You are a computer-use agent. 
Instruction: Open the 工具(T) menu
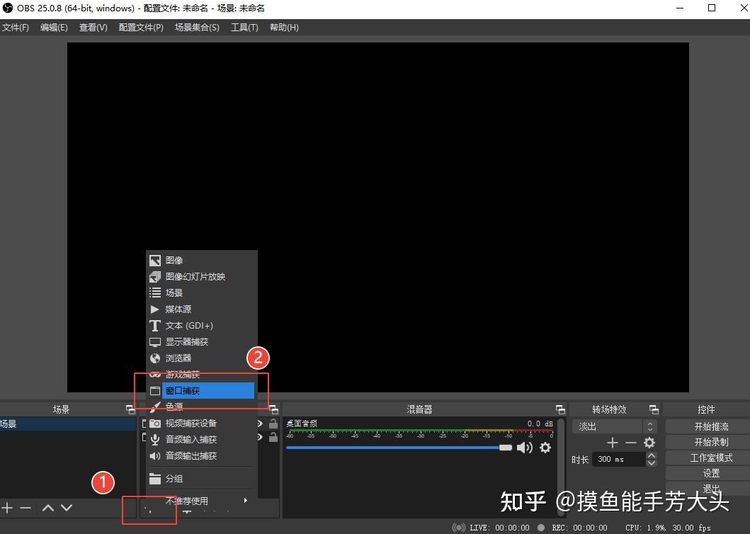point(244,28)
